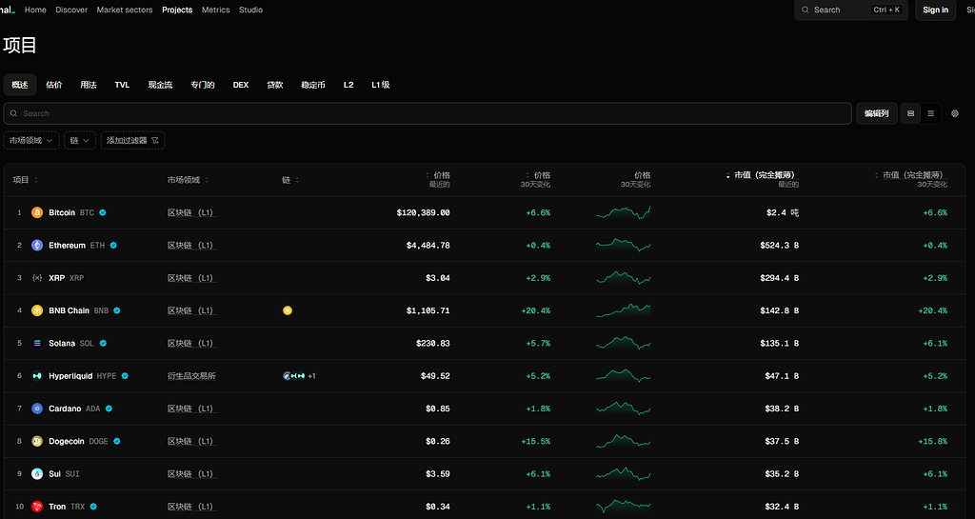Screen dimensions: 975x519
Task: Switch to list view toggle
Action: coord(930,113)
